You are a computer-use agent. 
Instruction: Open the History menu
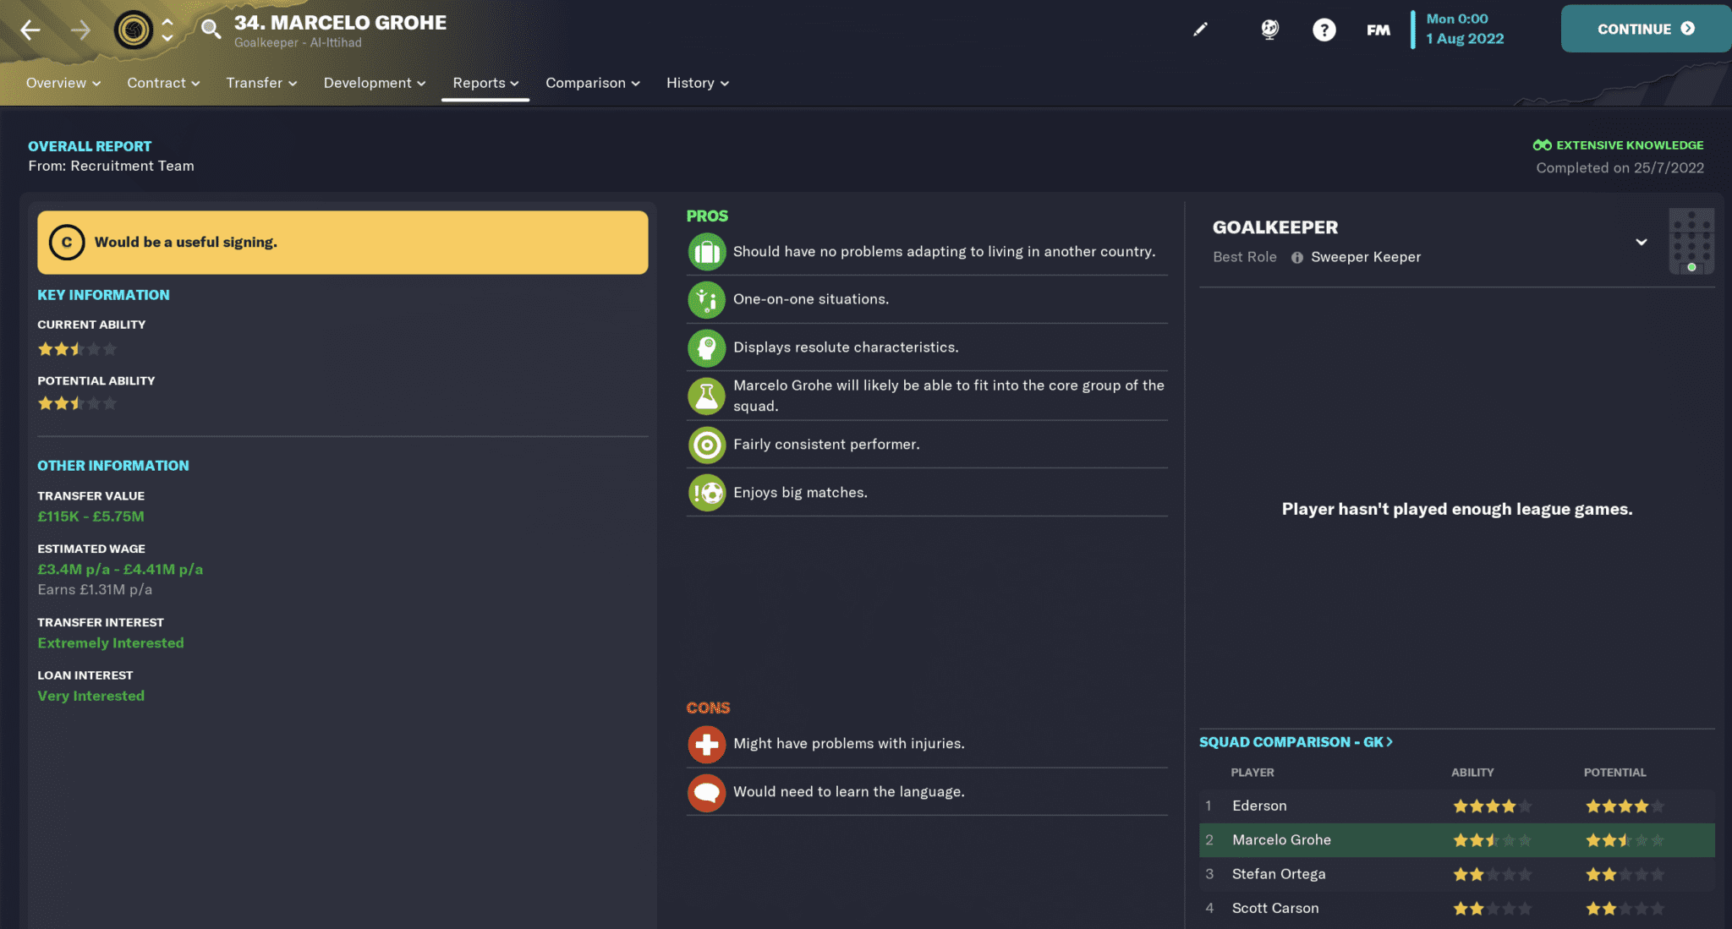(x=690, y=83)
